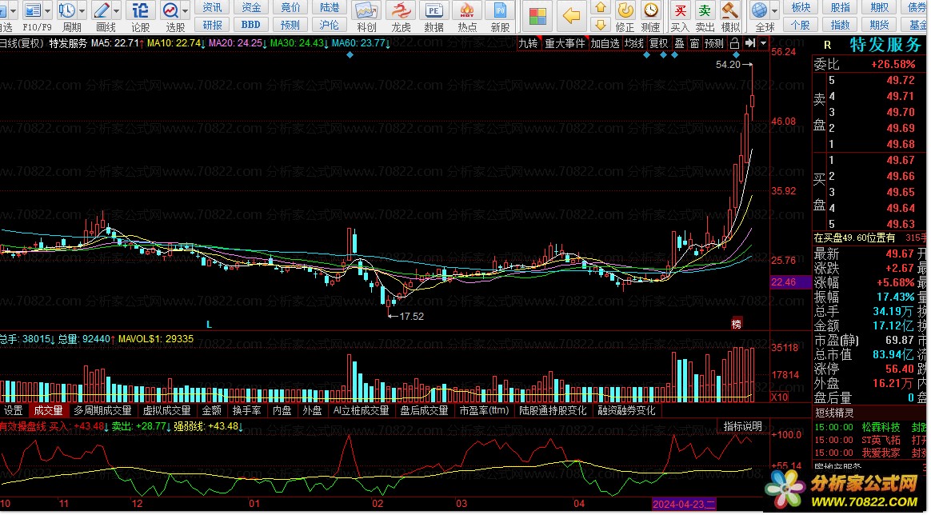
Task: Click the 周期 clock icon
Action: pyautogui.click(x=66, y=10)
